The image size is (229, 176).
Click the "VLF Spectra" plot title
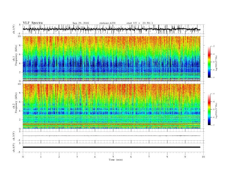[x=33, y=23]
